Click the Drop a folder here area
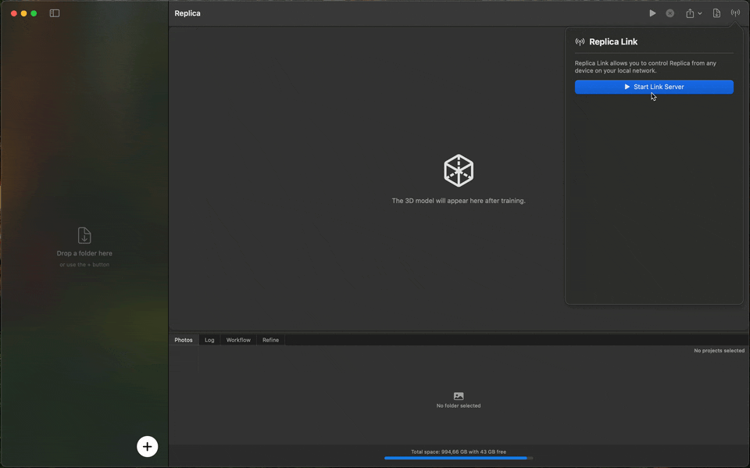Image resolution: width=750 pixels, height=468 pixels. 84,253
